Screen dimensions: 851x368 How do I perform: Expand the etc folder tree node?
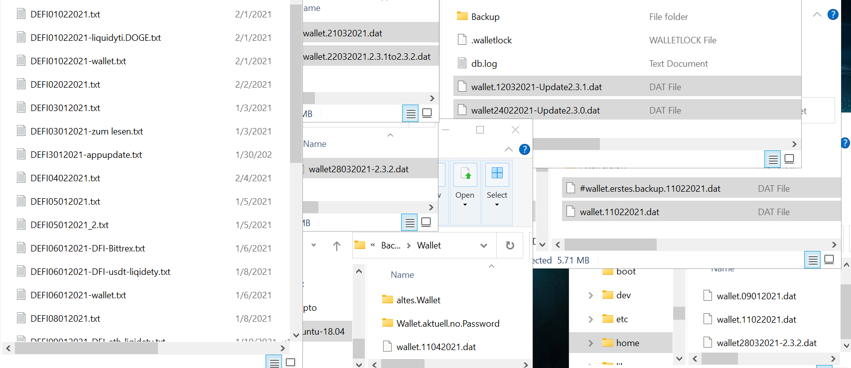point(591,319)
